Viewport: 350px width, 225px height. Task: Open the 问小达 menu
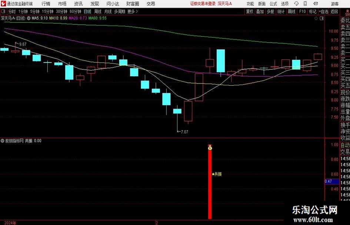click(x=113, y=4)
